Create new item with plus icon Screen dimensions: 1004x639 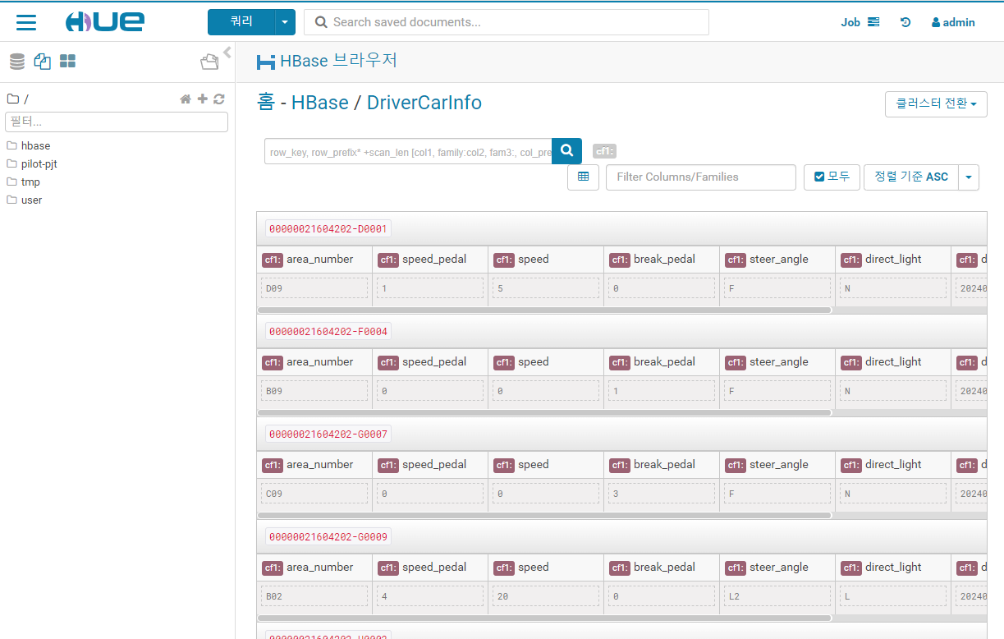click(x=203, y=99)
